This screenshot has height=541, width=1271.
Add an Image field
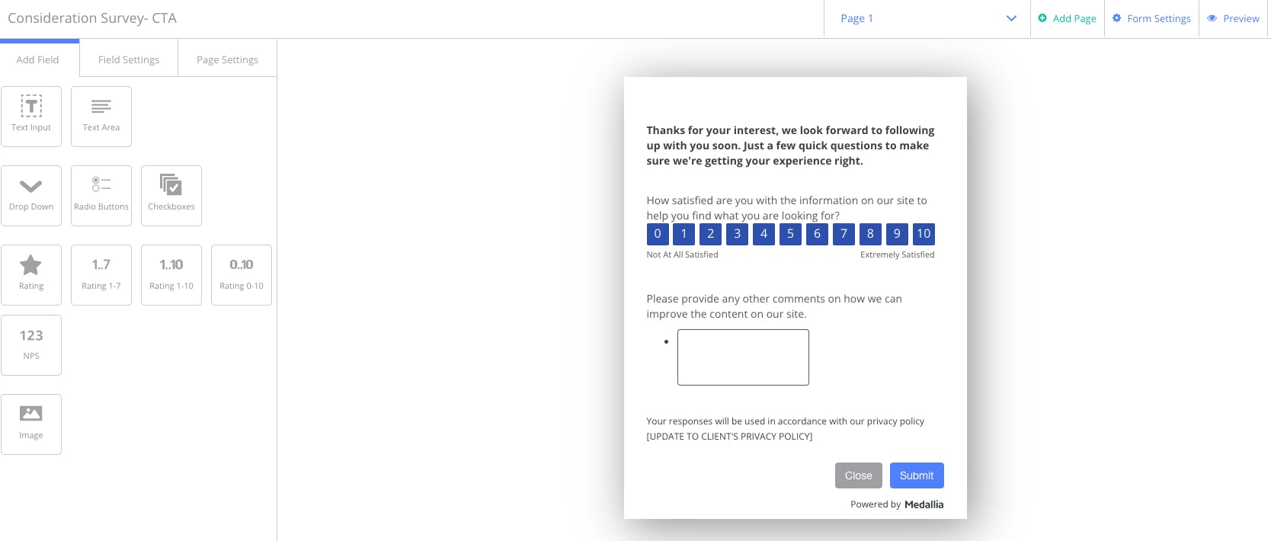(31, 424)
